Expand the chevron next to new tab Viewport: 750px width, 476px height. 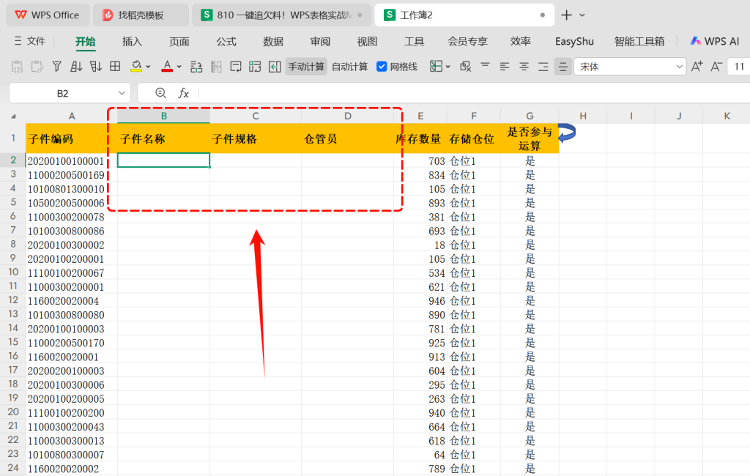coord(582,15)
